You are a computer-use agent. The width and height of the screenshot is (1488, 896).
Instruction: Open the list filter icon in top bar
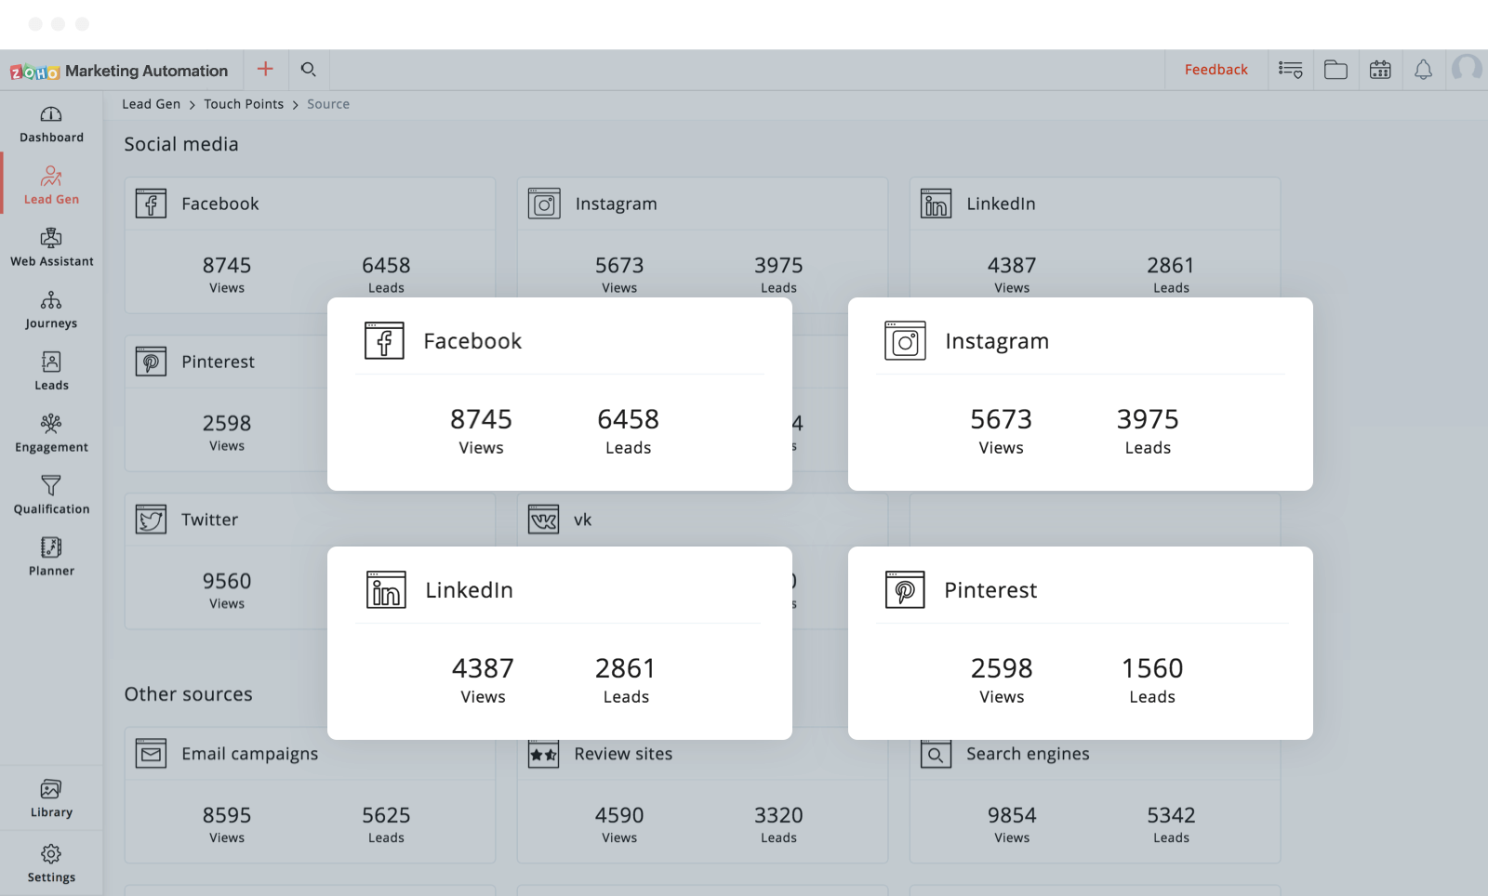pyautogui.click(x=1290, y=70)
